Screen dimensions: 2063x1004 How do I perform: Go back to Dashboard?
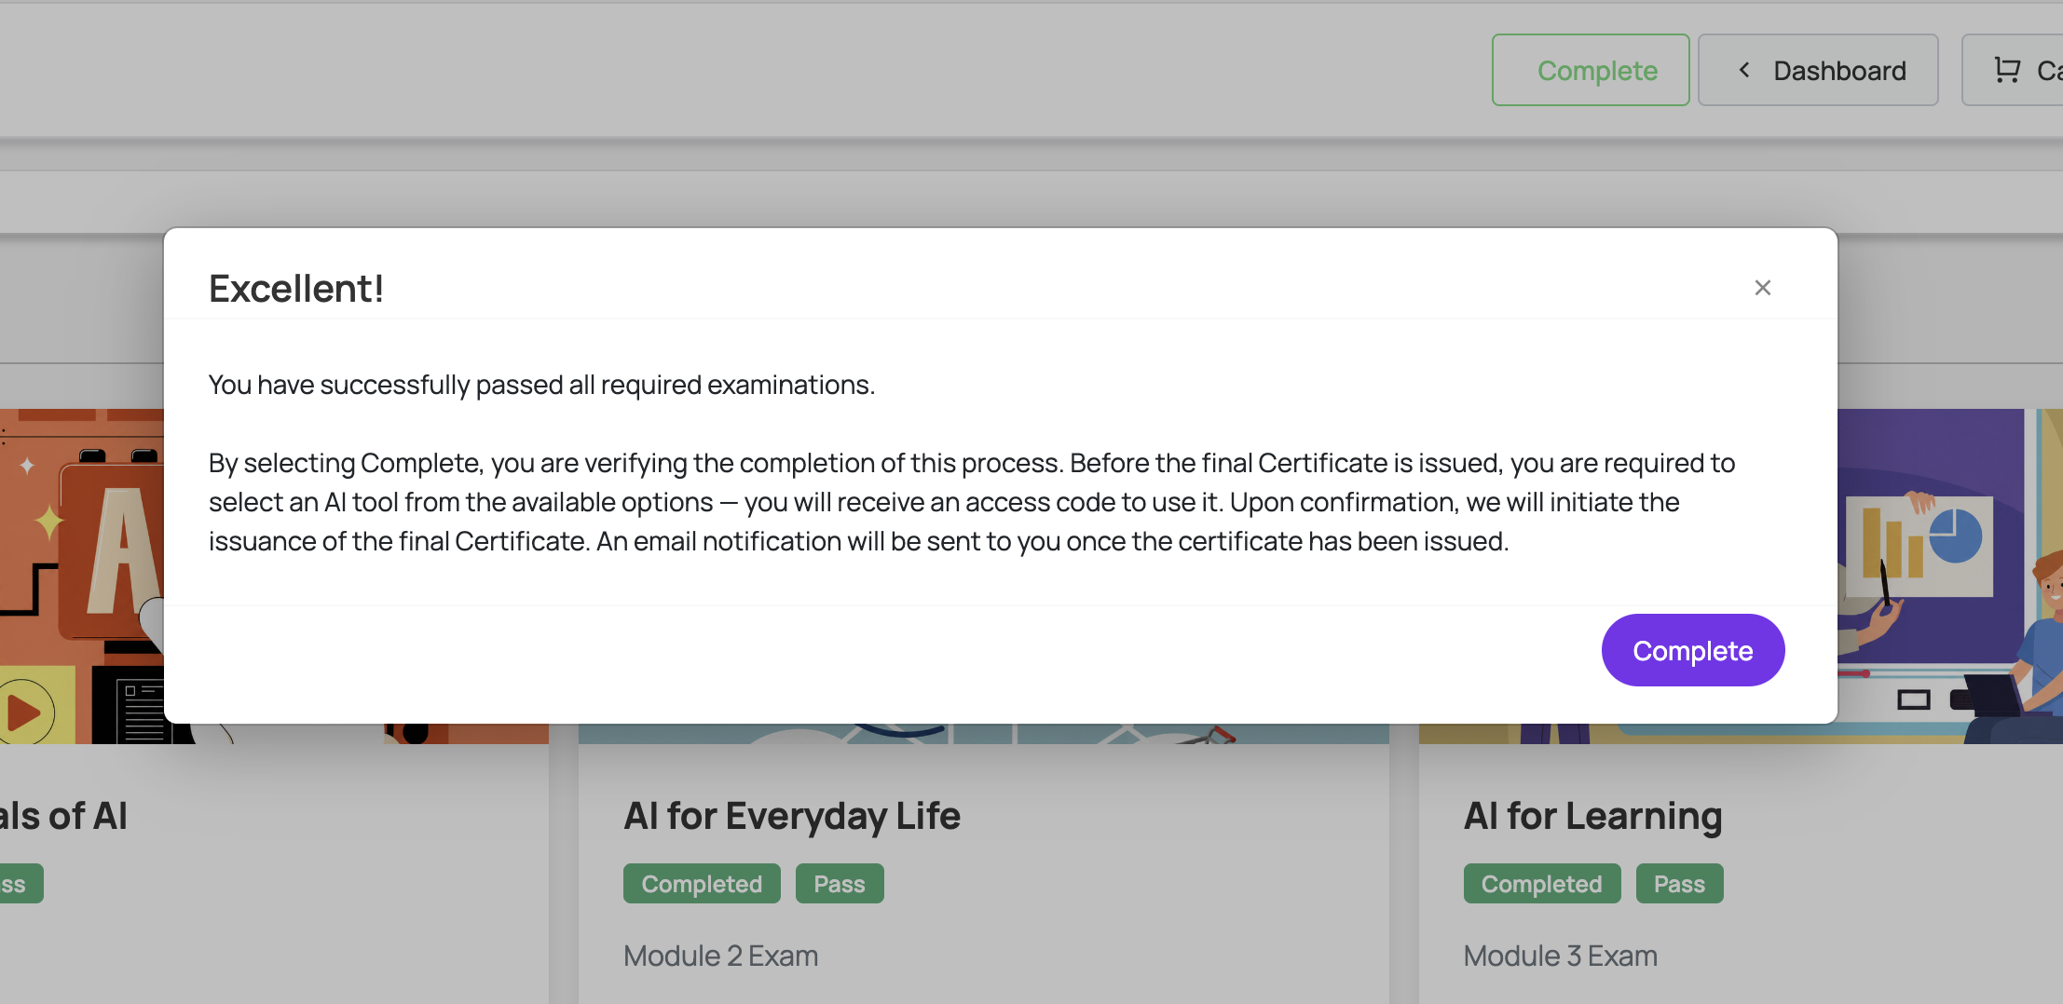[1817, 70]
